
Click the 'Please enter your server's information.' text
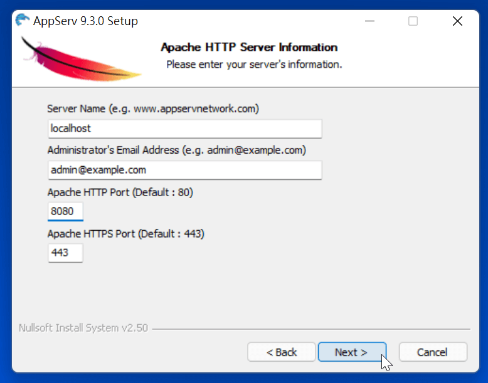(254, 65)
